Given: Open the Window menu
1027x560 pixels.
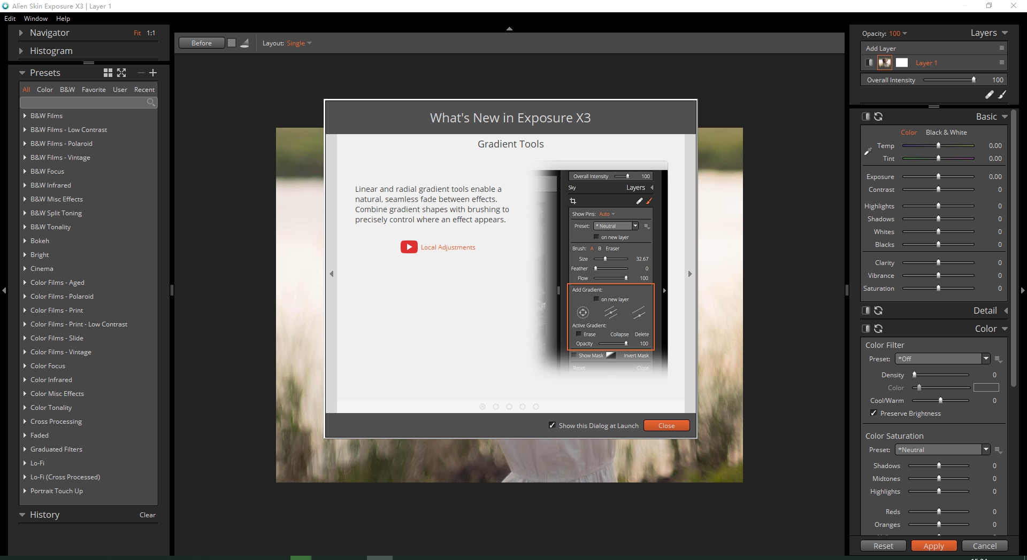Looking at the screenshot, I should click(35, 18).
